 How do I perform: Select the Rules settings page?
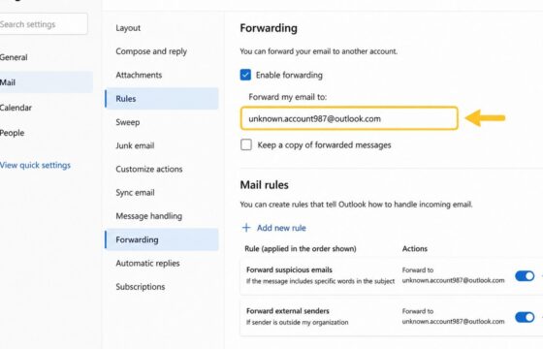pos(162,99)
